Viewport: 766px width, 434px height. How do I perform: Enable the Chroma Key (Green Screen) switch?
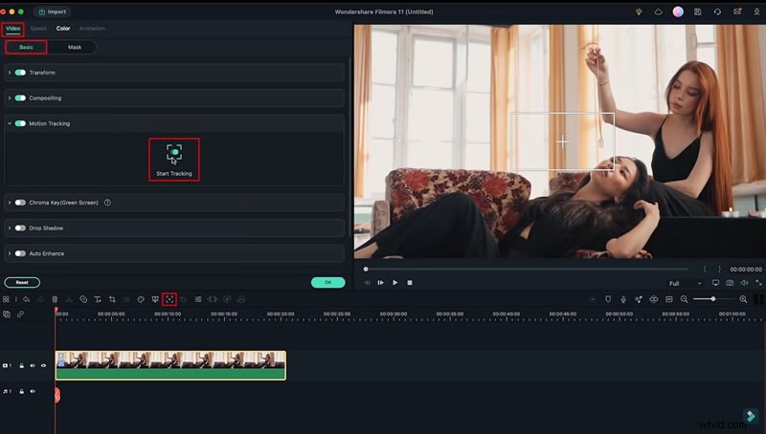click(20, 203)
